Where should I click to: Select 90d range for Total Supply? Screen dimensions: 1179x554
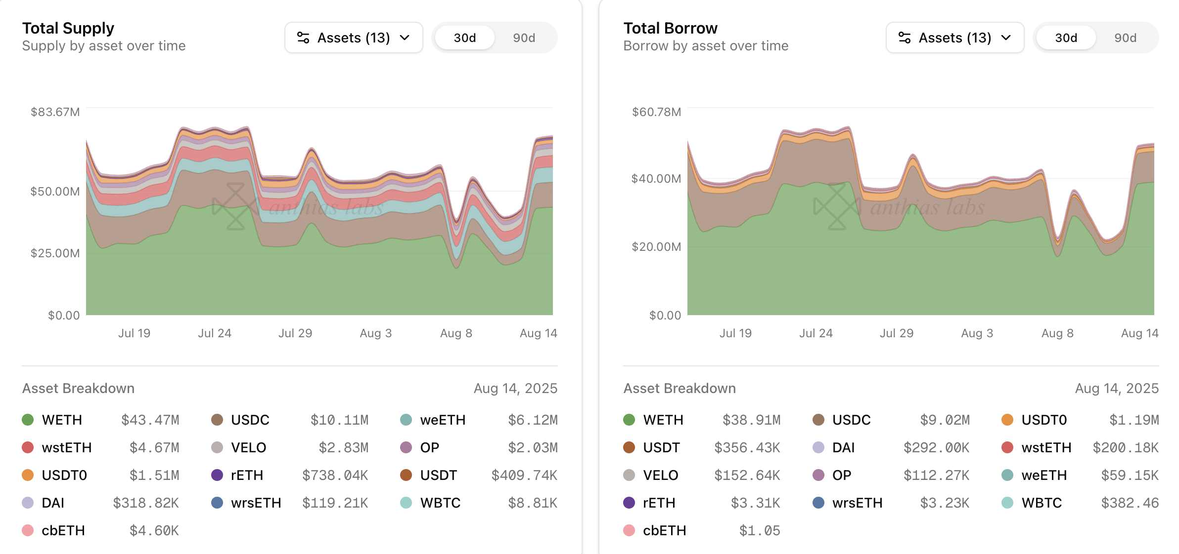coord(524,38)
